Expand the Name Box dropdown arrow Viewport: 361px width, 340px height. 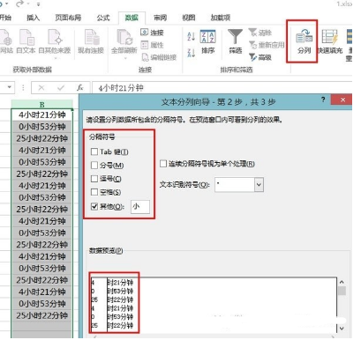pos(10,87)
